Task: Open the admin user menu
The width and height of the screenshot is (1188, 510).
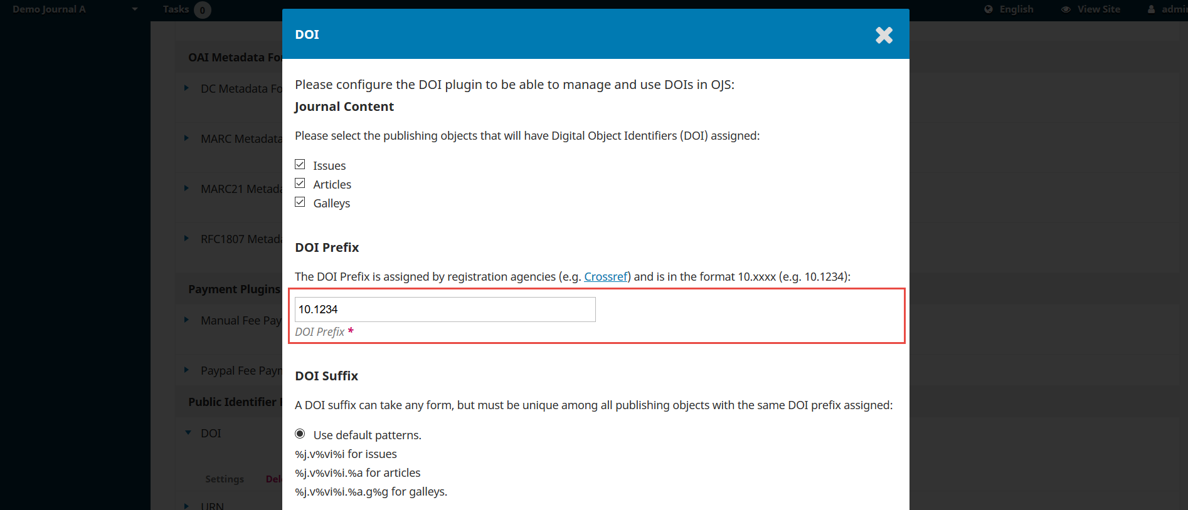Action: pos(1174,9)
